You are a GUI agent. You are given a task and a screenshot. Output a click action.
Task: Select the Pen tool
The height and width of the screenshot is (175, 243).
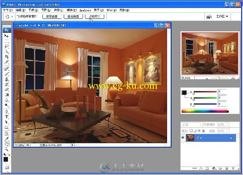7,112
